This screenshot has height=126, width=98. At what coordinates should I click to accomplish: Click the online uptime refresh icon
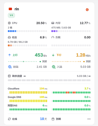(x=9, y=119)
